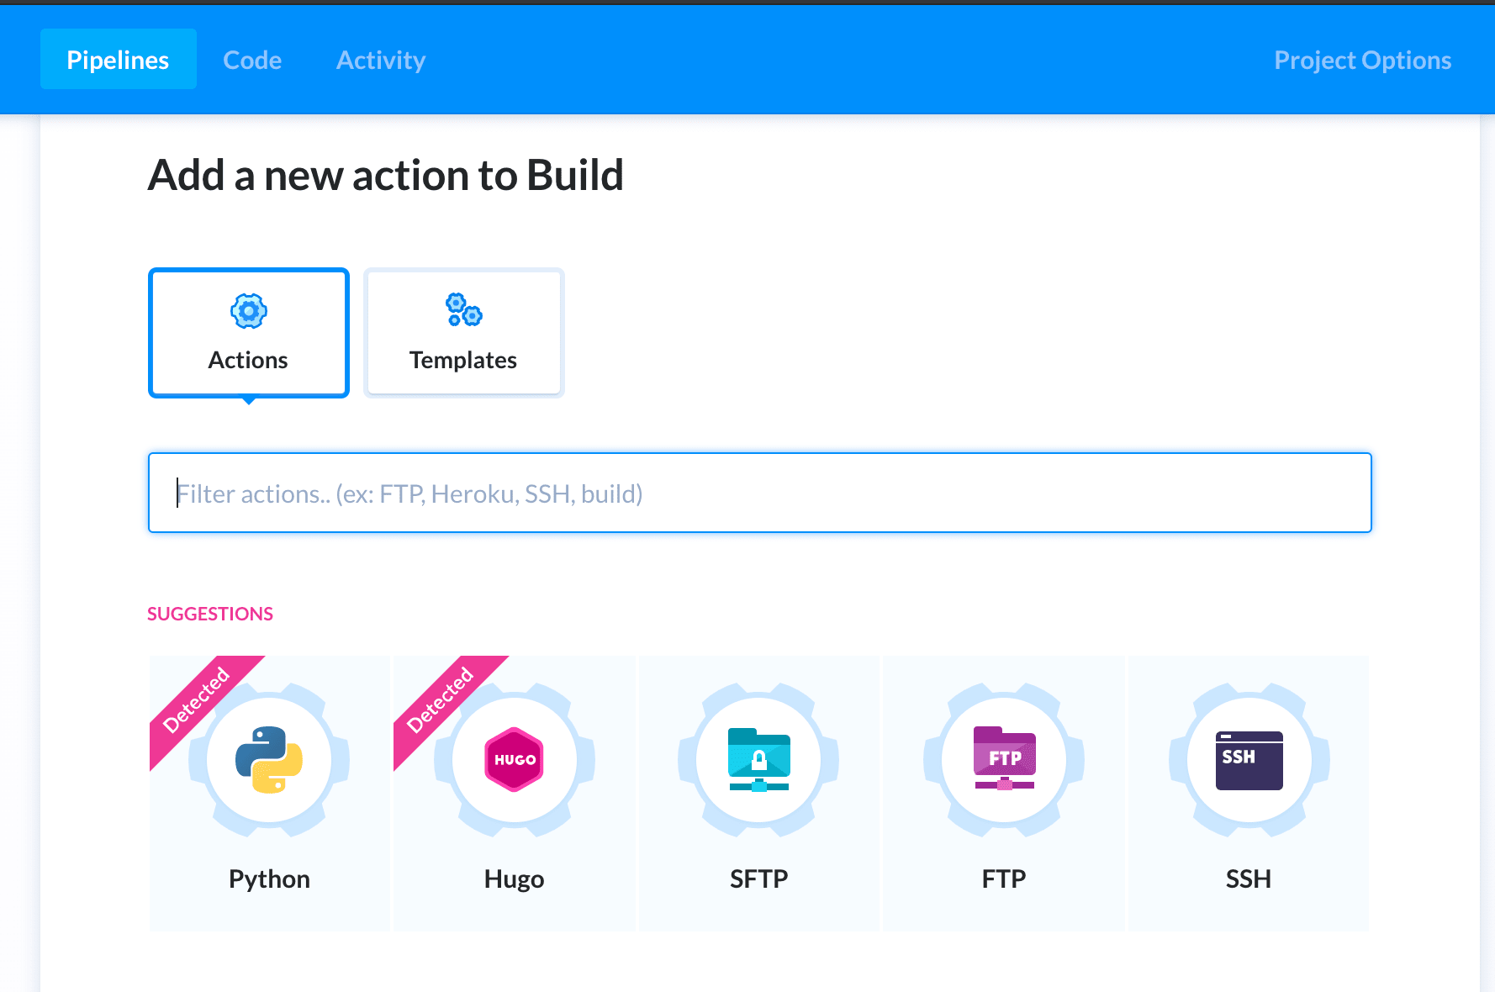
Task: Click the Hugo label text
Action: tap(515, 879)
